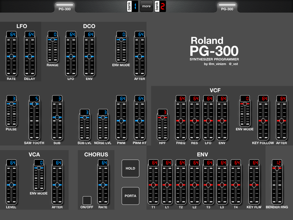The image size is (293, 220).
Task: Click the SYNTHESIZER PROGRAMMER subtitle
Action: pos(214,59)
